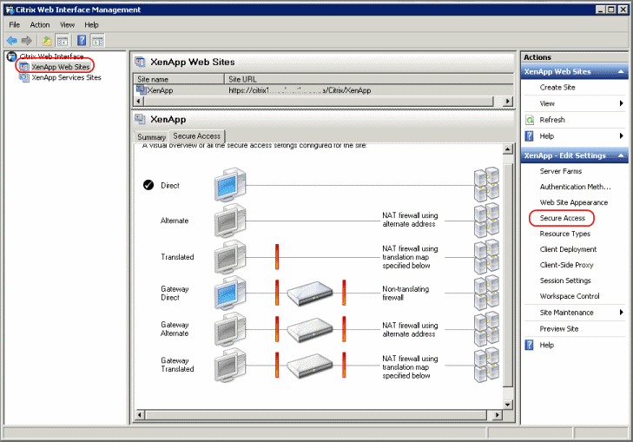Screen dimensions: 633x442
Task: Click Preview Site action
Action: coord(559,328)
